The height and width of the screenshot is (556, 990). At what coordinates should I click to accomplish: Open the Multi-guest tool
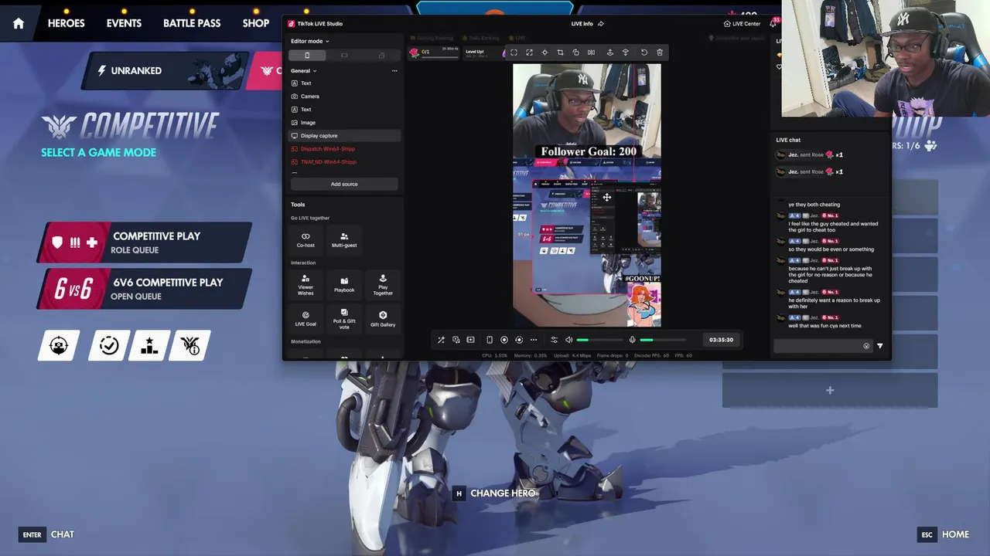click(344, 239)
